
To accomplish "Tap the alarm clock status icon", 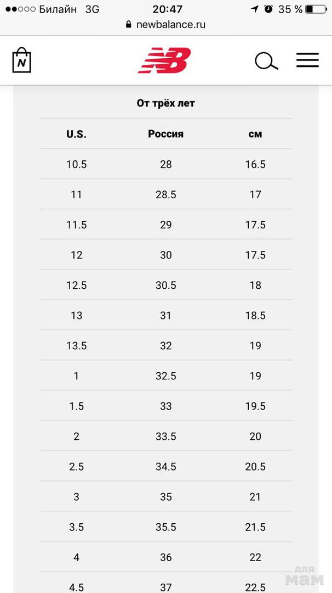I will coord(268,9).
